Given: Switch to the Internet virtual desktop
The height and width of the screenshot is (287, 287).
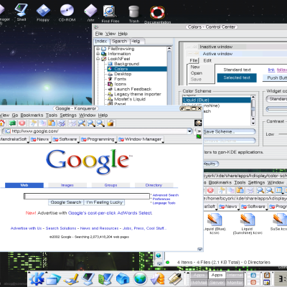Looking at the screenshot, I should point(235,275).
